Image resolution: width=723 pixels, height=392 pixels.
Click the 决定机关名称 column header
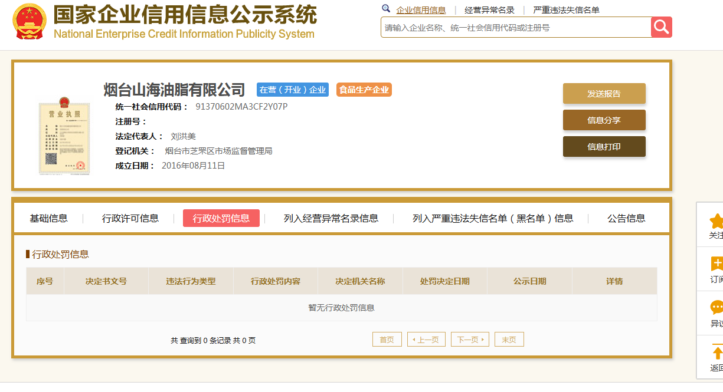360,281
